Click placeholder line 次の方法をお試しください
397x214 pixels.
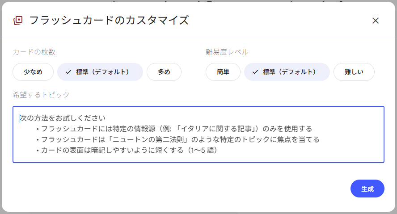click(63, 118)
